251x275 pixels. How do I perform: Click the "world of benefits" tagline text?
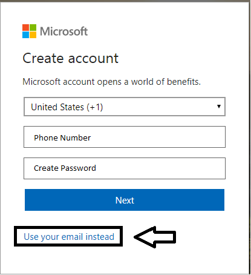[166, 82]
